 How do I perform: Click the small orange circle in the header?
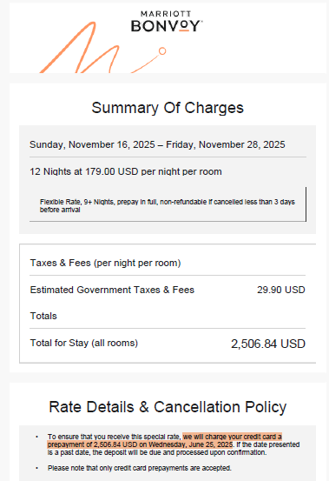pos(162,51)
